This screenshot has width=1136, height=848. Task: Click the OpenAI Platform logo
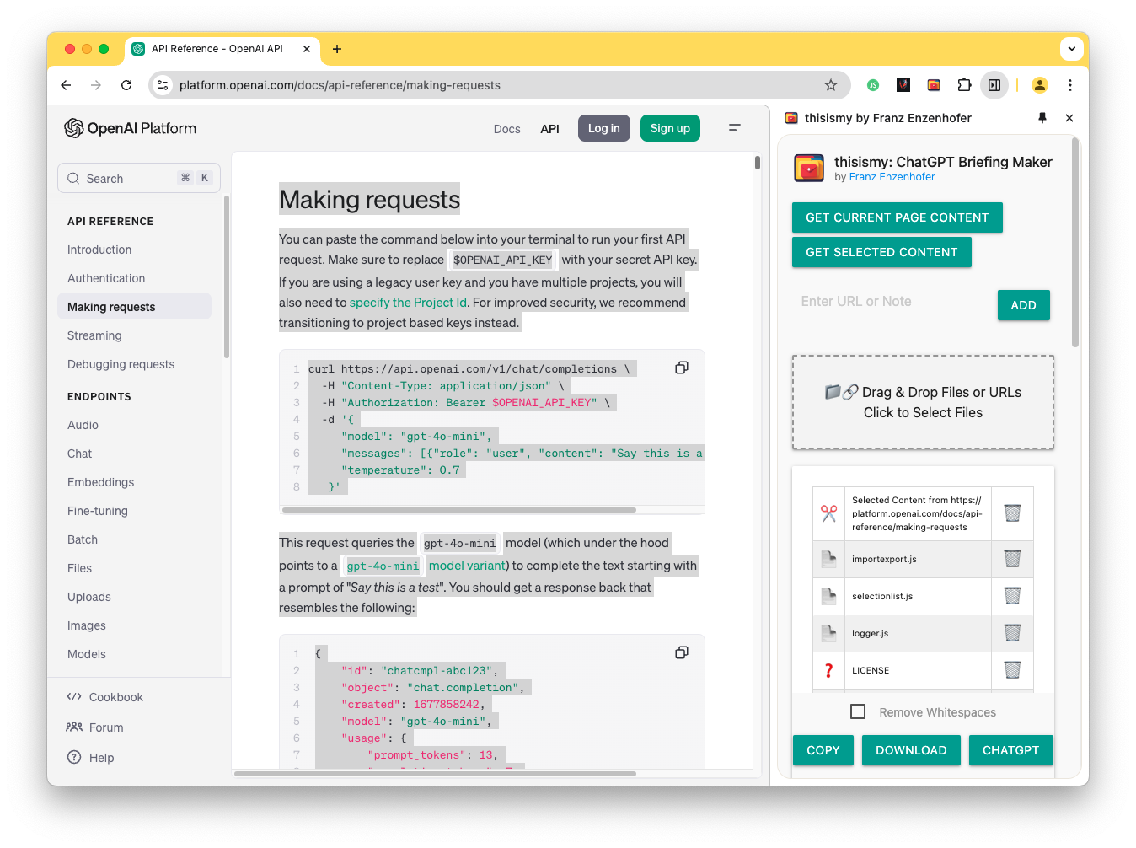coord(131,128)
